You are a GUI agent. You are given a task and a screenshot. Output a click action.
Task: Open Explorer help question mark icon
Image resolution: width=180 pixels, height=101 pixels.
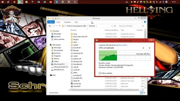point(145,22)
